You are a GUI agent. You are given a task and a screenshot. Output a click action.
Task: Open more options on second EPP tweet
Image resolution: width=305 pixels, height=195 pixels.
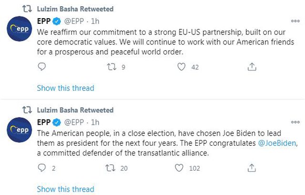click(x=295, y=122)
